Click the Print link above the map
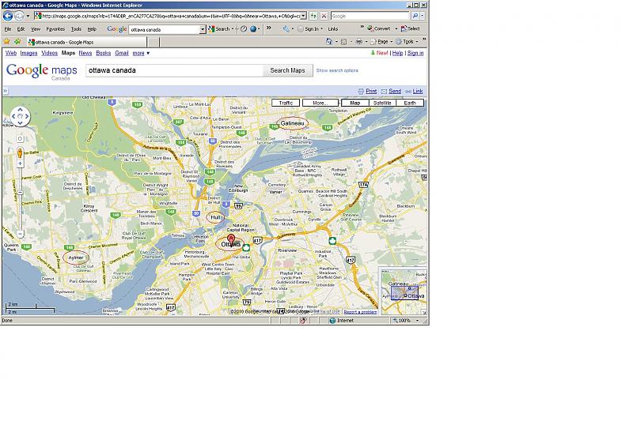 pyautogui.click(x=371, y=92)
